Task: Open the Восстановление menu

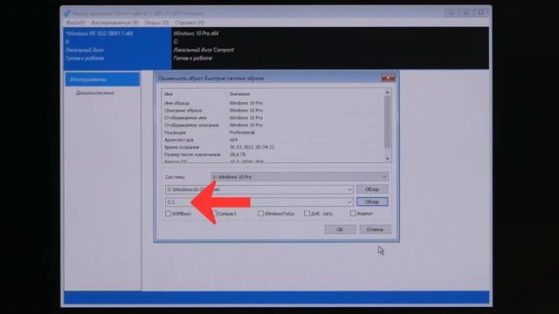Action: tap(114, 23)
